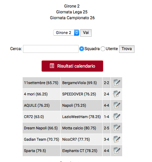Screen dimensions: 152x162
Task: Click the Sparta (79.5) team cell
Action: coord(42,151)
